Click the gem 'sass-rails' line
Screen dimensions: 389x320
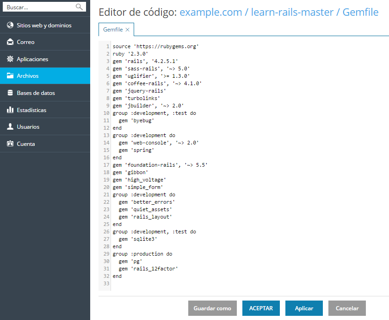(x=151, y=69)
